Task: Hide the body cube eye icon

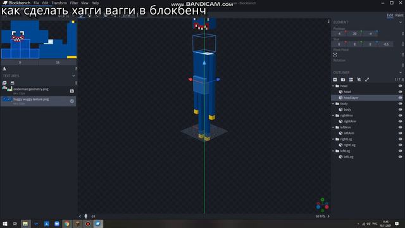Action: 401,110
